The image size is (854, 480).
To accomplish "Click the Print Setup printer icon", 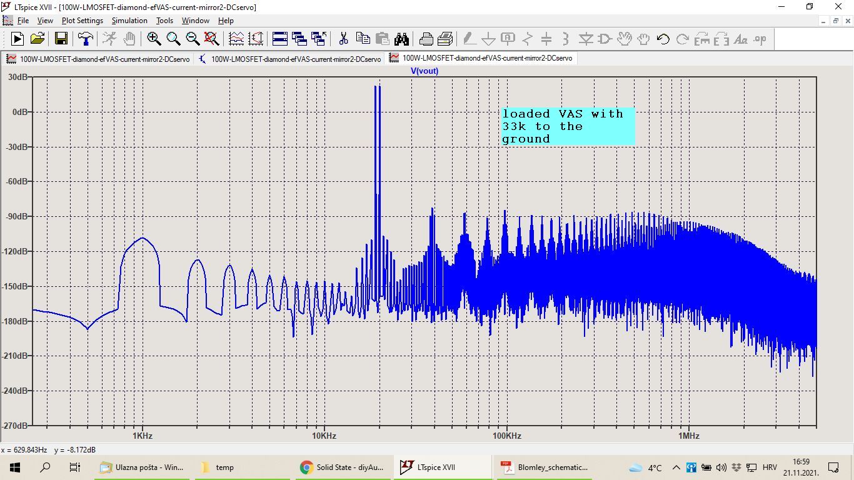I will [426, 39].
